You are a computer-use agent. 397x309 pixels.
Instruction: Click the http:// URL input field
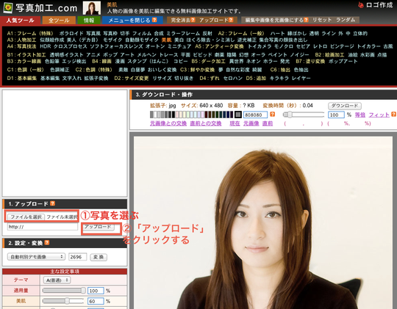pyautogui.click(x=43, y=227)
